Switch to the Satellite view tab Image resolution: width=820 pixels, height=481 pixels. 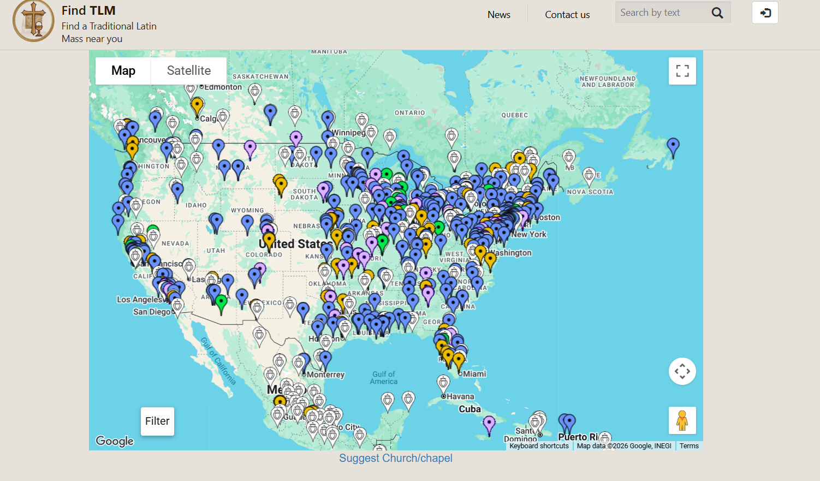189,70
